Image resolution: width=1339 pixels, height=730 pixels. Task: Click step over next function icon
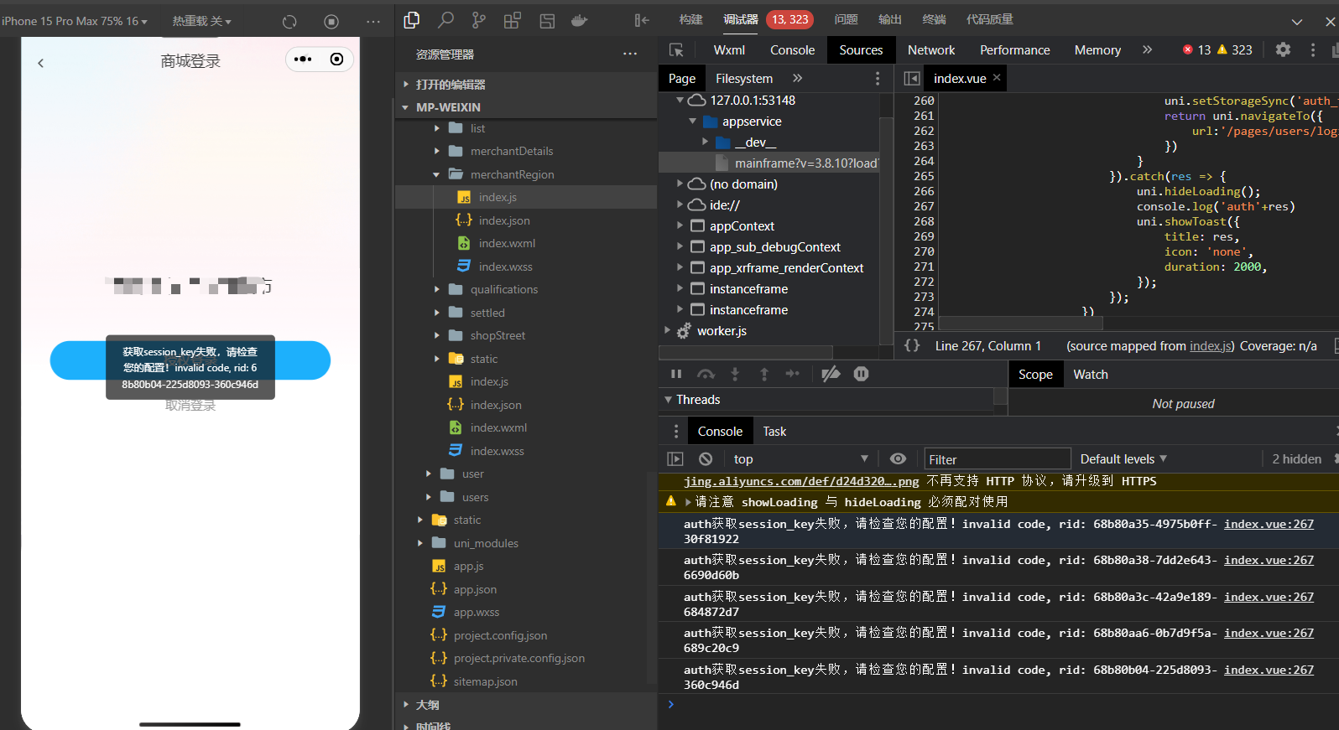[706, 374]
